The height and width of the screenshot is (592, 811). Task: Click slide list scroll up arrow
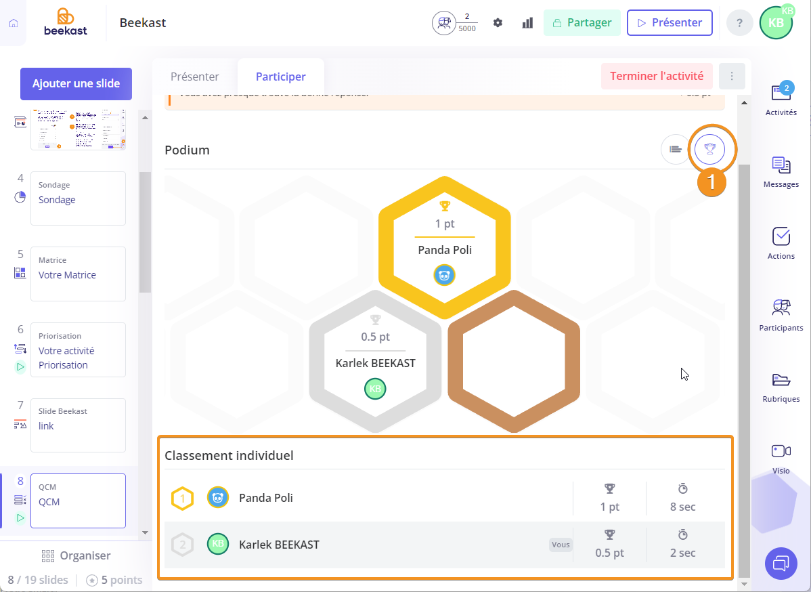tap(145, 118)
